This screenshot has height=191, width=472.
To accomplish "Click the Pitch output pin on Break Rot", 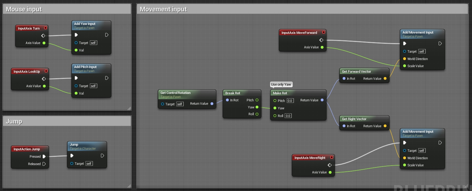I will pos(257,100).
